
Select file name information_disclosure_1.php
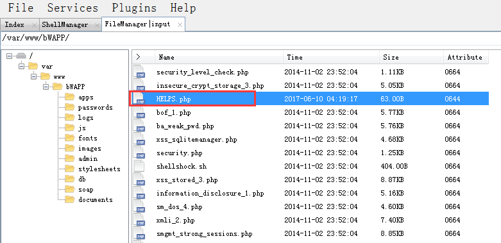tap(210, 194)
